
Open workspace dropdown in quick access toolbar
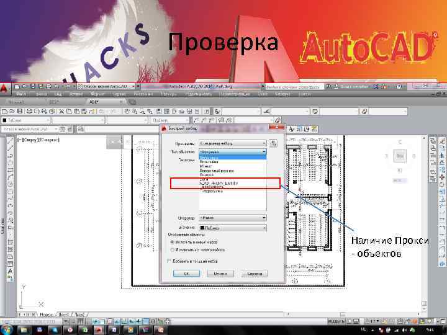pos(106,86)
